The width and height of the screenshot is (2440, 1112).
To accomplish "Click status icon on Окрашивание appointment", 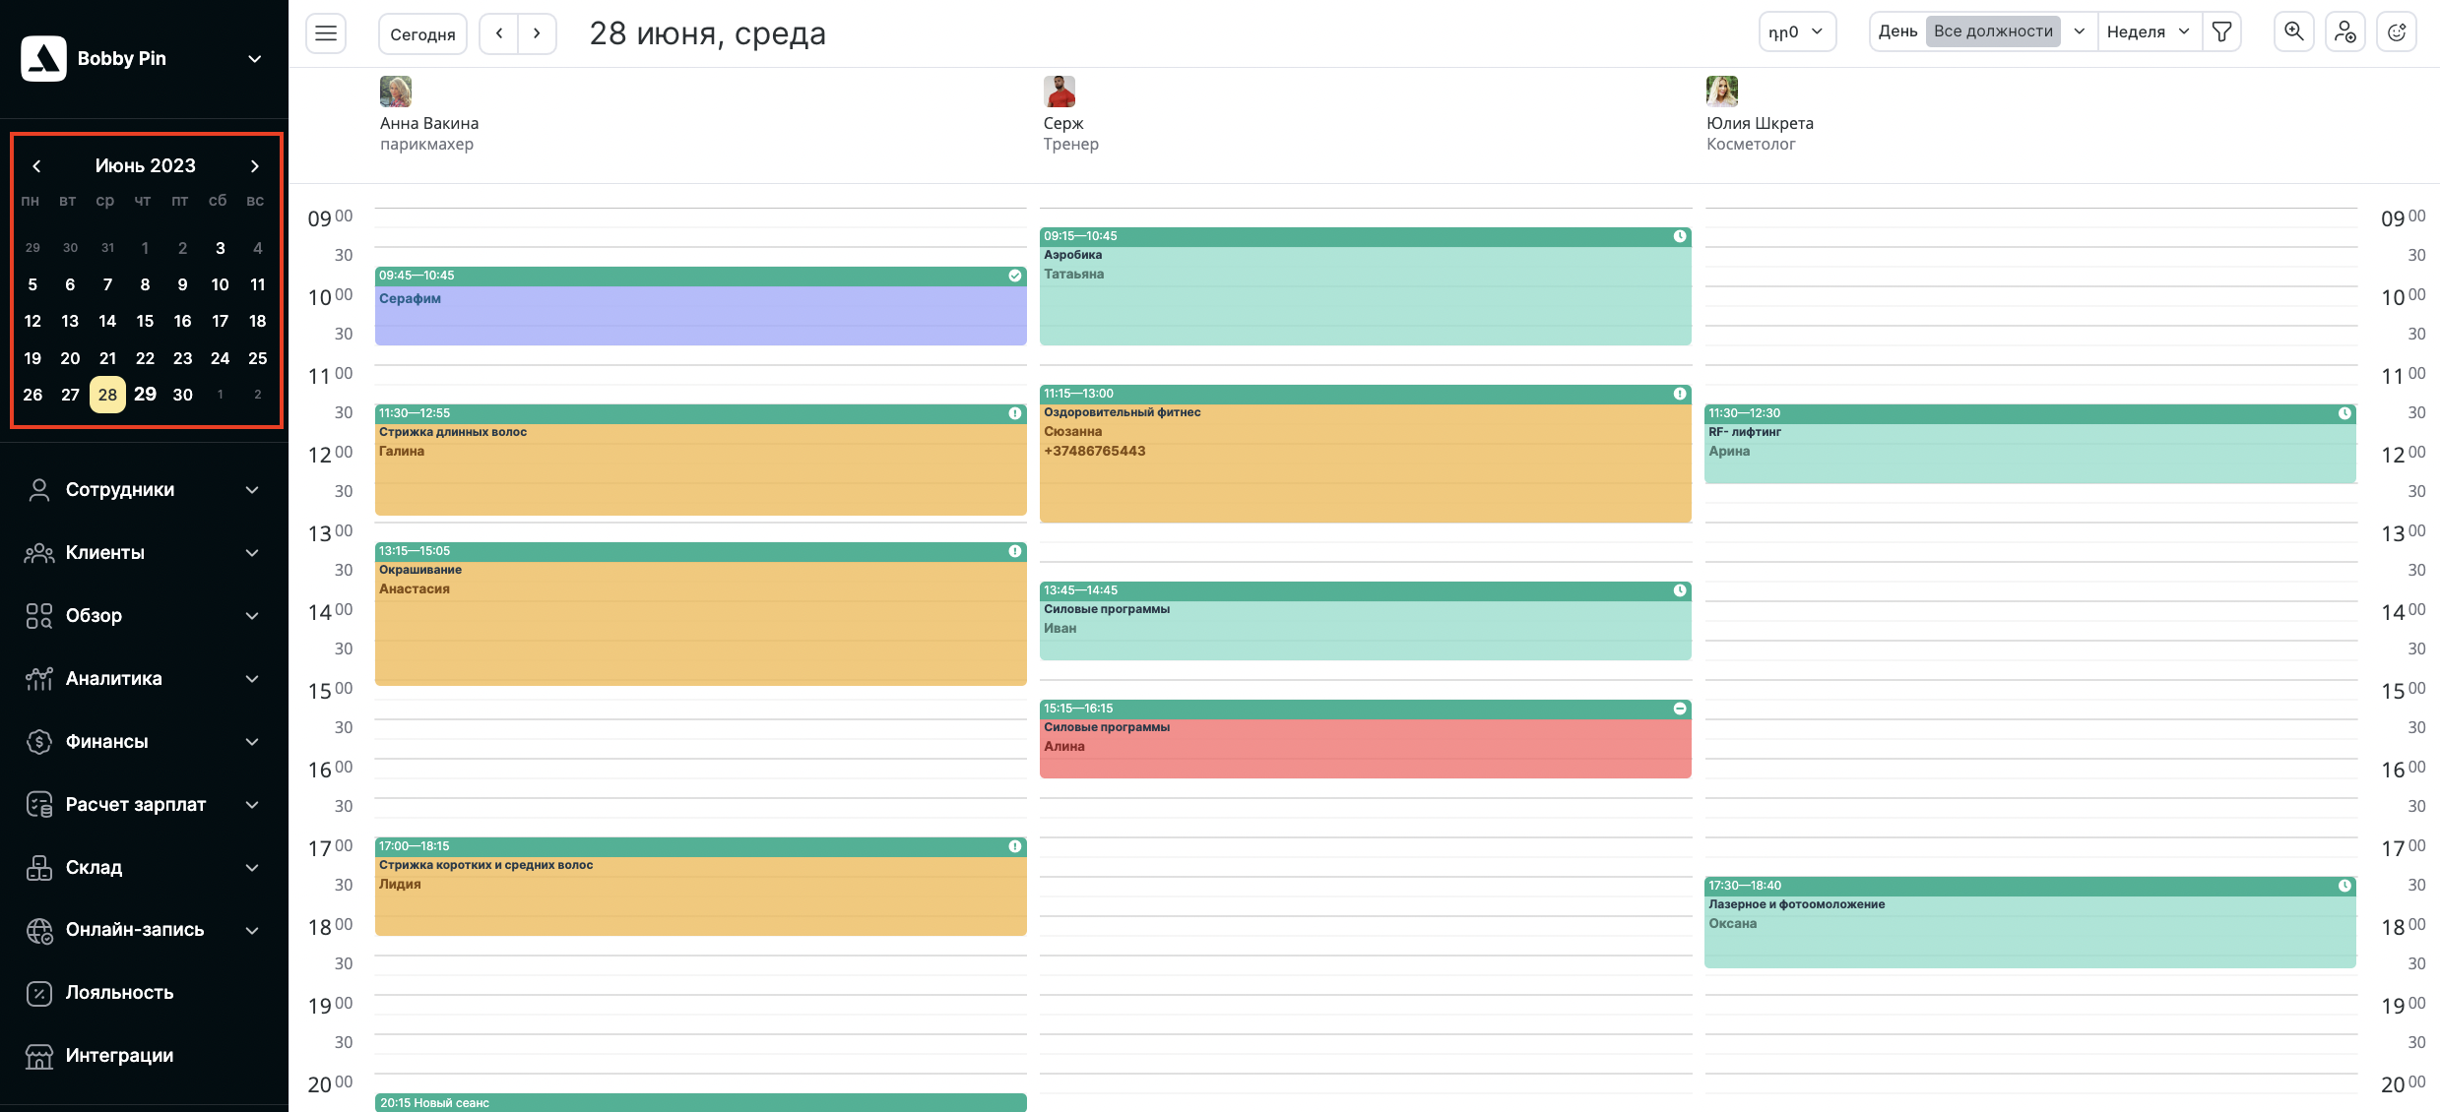I will (x=1015, y=551).
